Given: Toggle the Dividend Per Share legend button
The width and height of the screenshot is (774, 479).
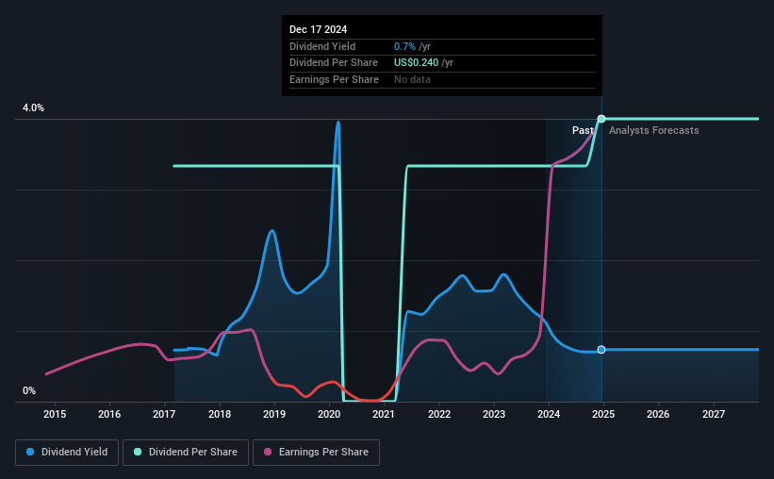Looking at the screenshot, I should (186, 453).
